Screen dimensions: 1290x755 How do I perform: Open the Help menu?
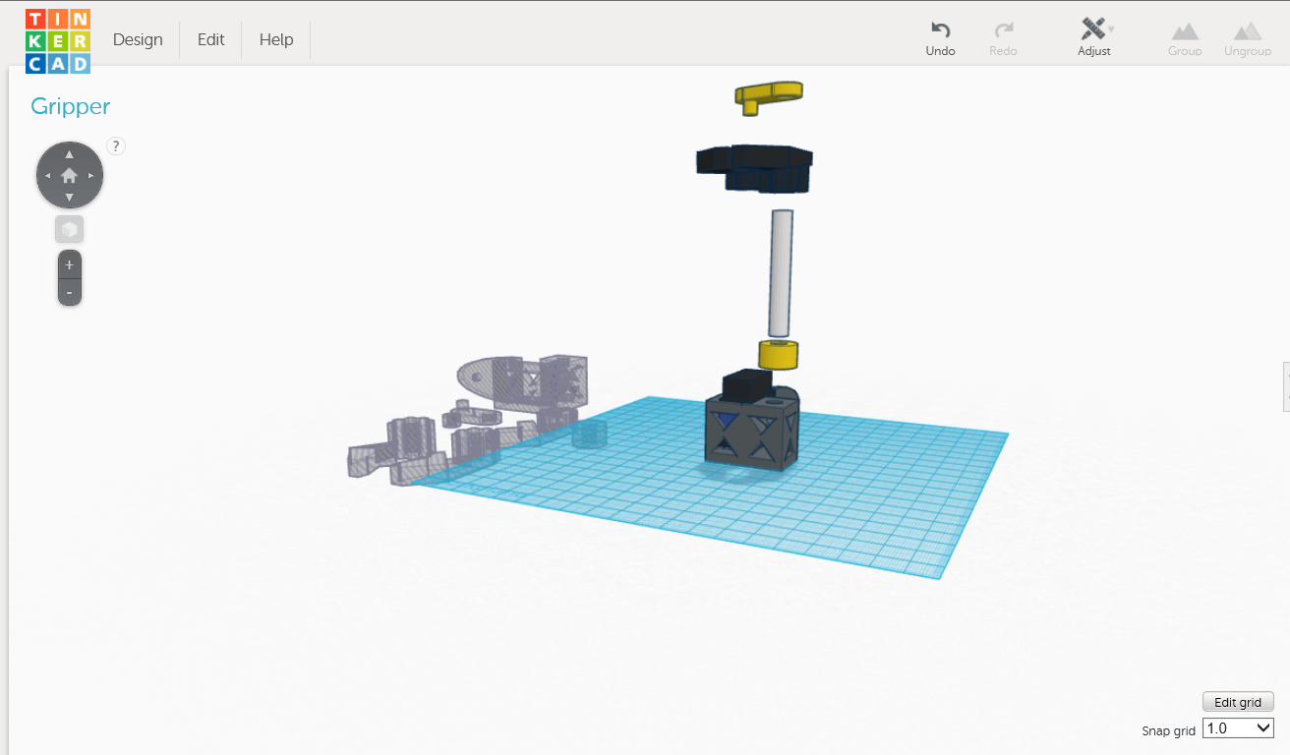pos(275,39)
